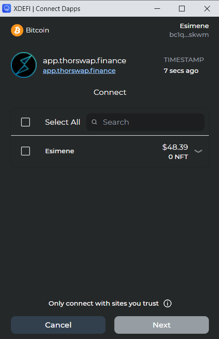Image resolution: width=219 pixels, height=339 pixels.
Task: Minimize the XDEFI window
Action: coord(157,9)
